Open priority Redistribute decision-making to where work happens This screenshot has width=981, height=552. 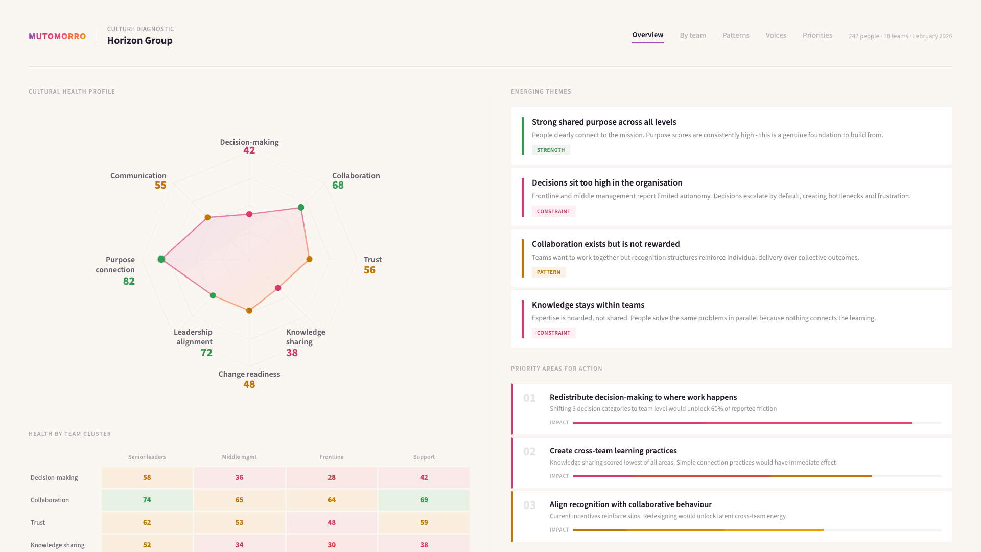(x=643, y=397)
